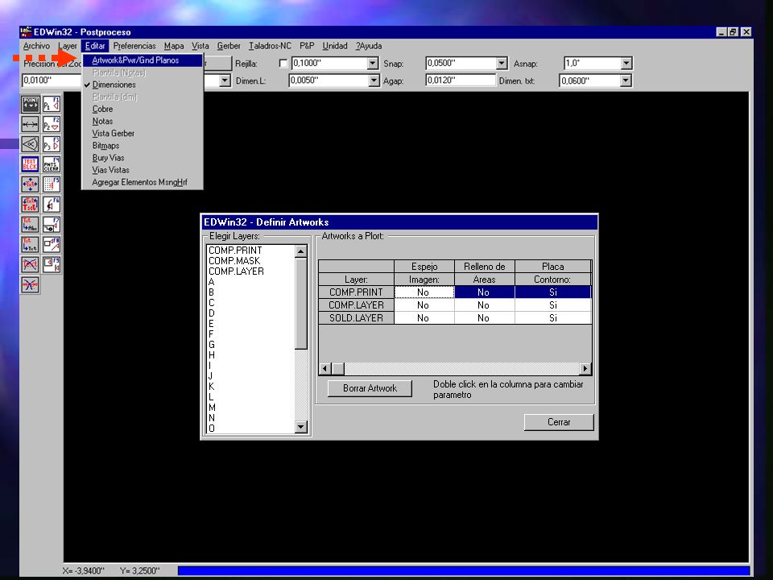Select the move text tool with four arrows
This screenshot has height=580, width=773.
click(30, 184)
